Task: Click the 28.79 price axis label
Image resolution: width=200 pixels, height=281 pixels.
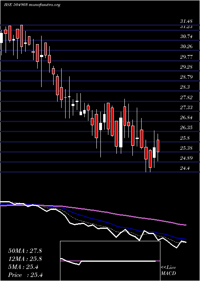Action: pyautogui.click(x=186, y=77)
